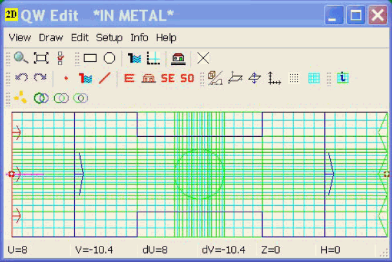Select the red diagonal line tool

click(x=105, y=78)
